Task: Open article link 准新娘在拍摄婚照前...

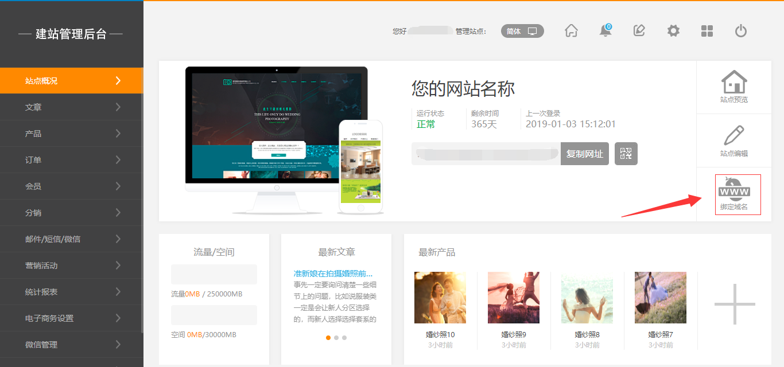Action: pyautogui.click(x=333, y=274)
